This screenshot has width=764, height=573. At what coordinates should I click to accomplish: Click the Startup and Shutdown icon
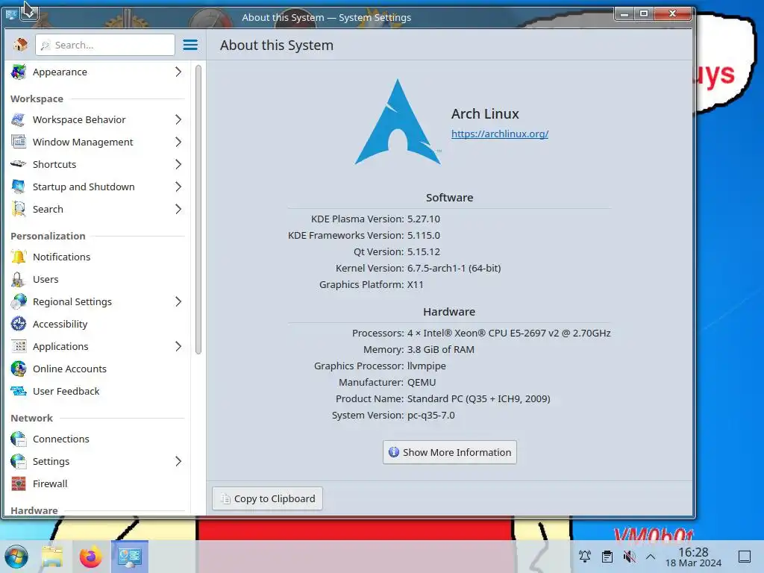[x=19, y=187]
